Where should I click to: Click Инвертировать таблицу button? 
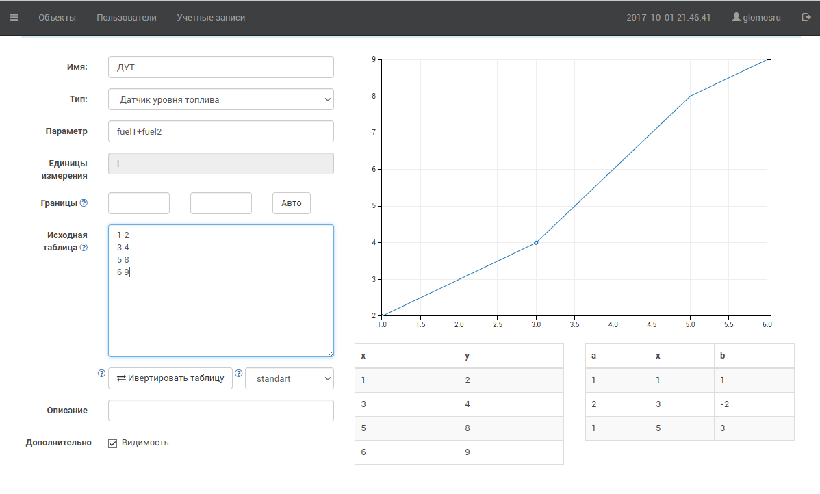[170, 378]
